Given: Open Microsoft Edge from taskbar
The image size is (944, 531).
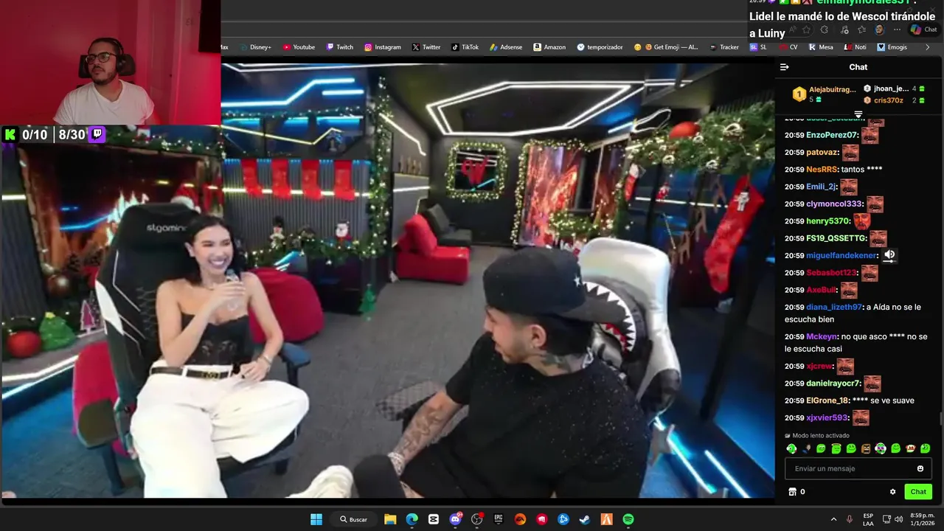Looking at the screenshot, I should (x=412, y=519).
